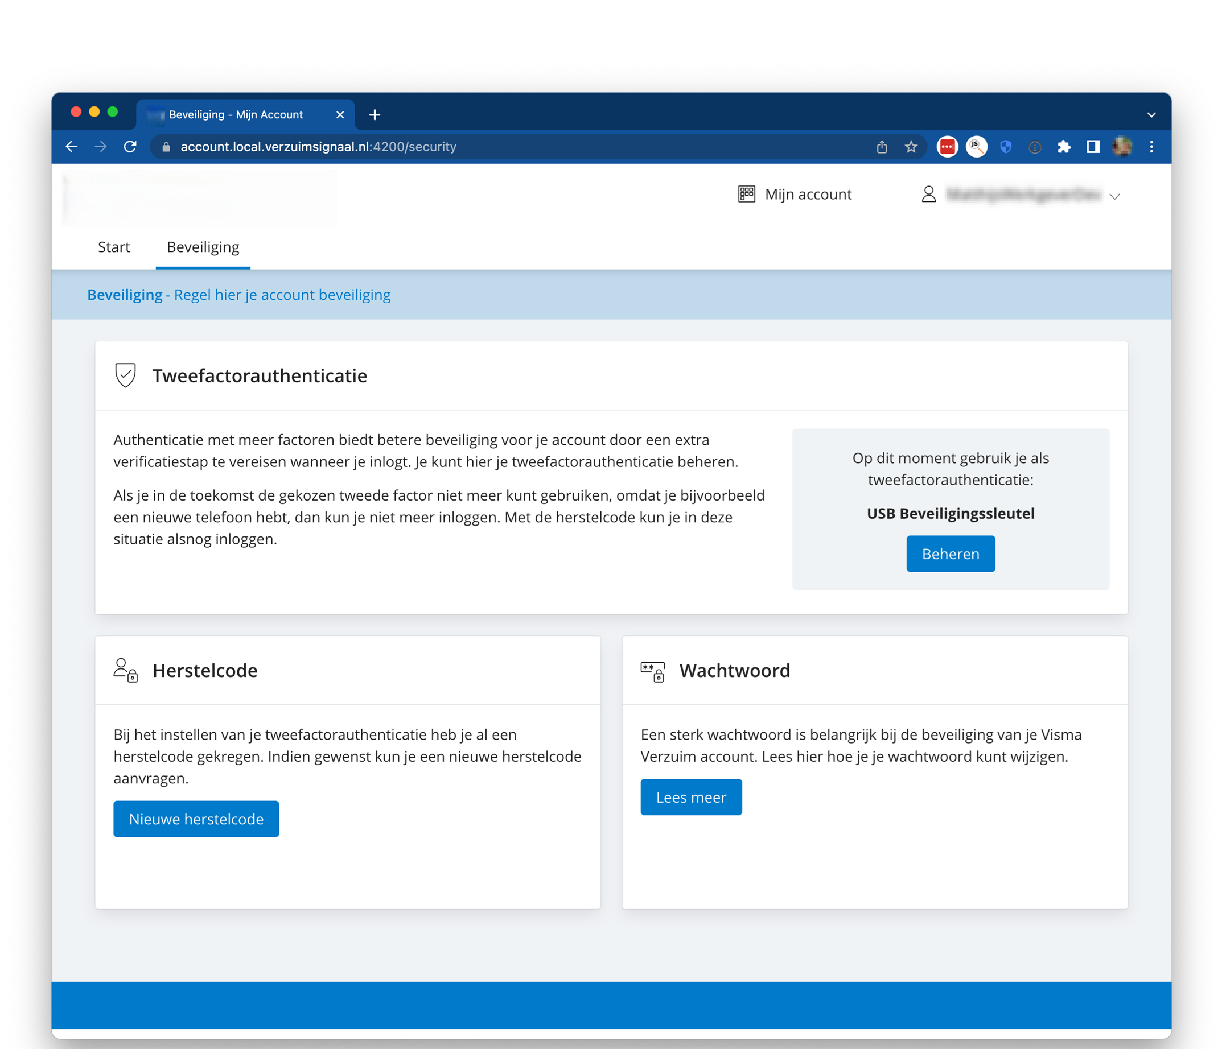Click the Chrome profile avatar
Viewport: 1222px width, 1049px height.
click(x=1122, y=147)
